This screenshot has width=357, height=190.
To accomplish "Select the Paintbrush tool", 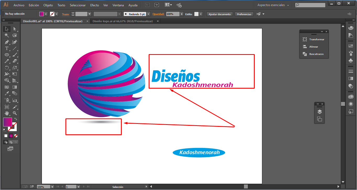I will [15, 55].
